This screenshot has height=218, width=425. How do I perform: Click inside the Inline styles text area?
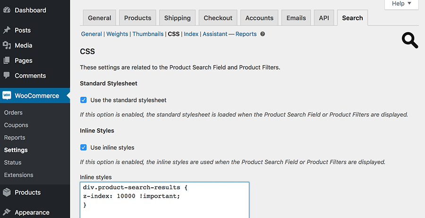click(x=164, y=200)
